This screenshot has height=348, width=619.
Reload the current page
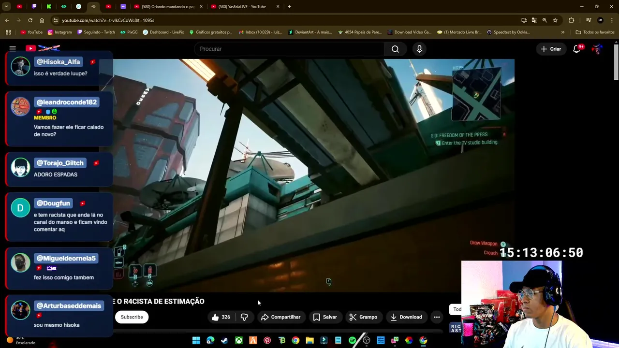(x=30, y=20)
